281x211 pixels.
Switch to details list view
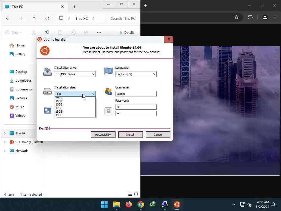pyautogui.click(x=130, y=194)
